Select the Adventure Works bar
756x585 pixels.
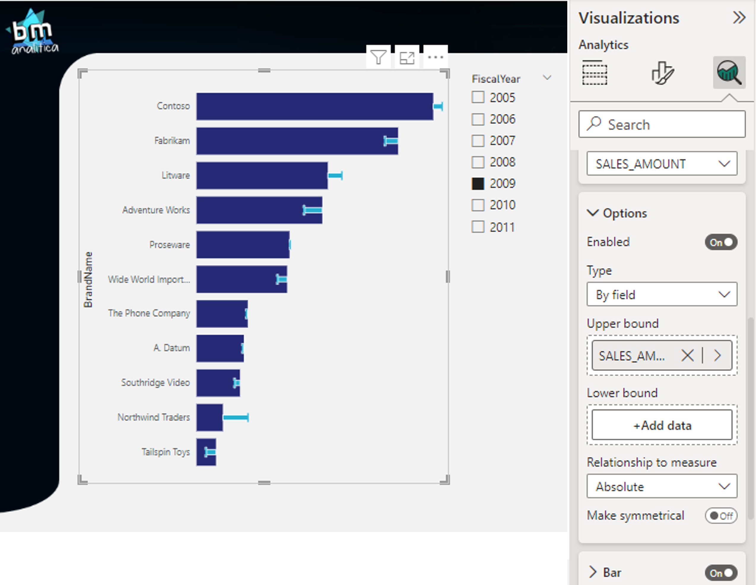tap(259, 210)
